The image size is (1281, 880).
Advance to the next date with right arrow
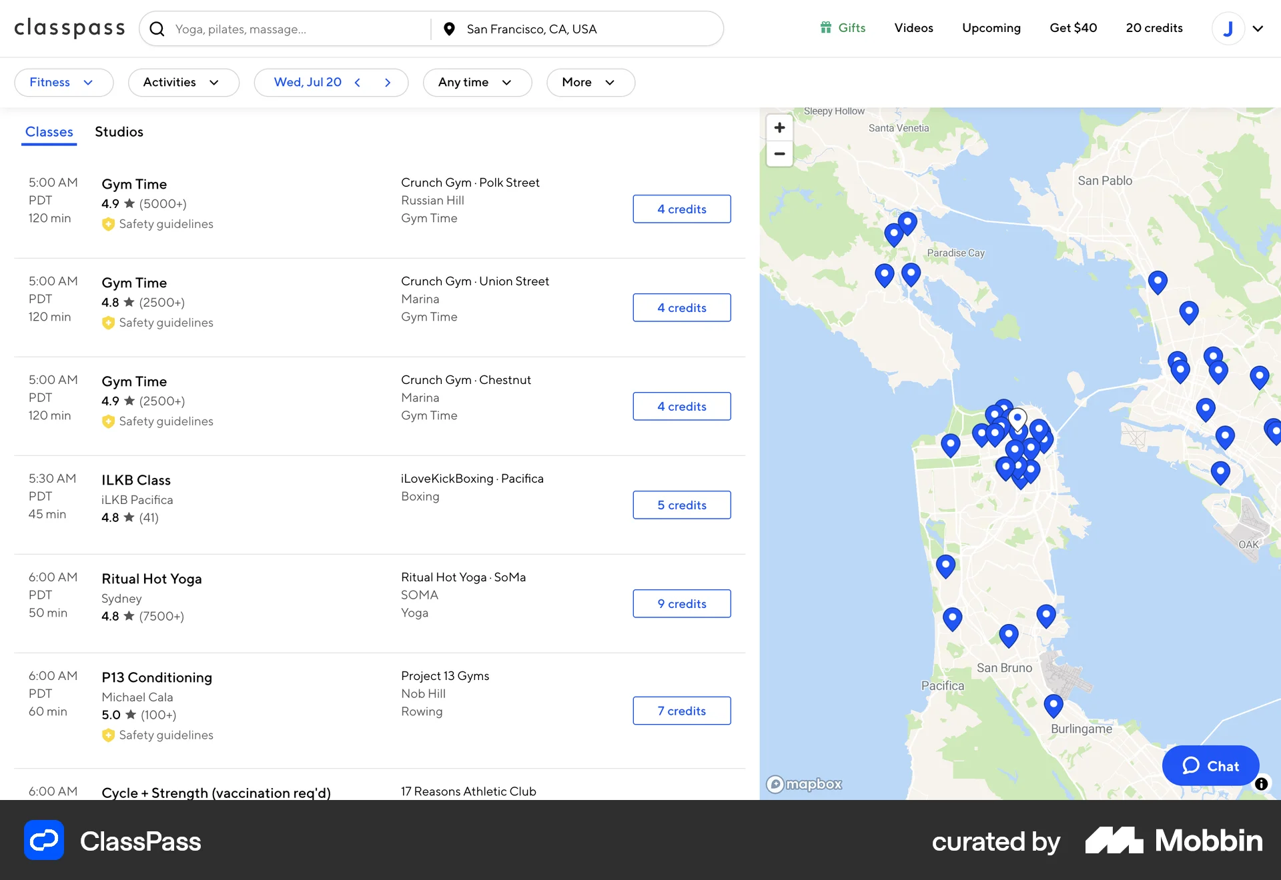tap(387, 82)
